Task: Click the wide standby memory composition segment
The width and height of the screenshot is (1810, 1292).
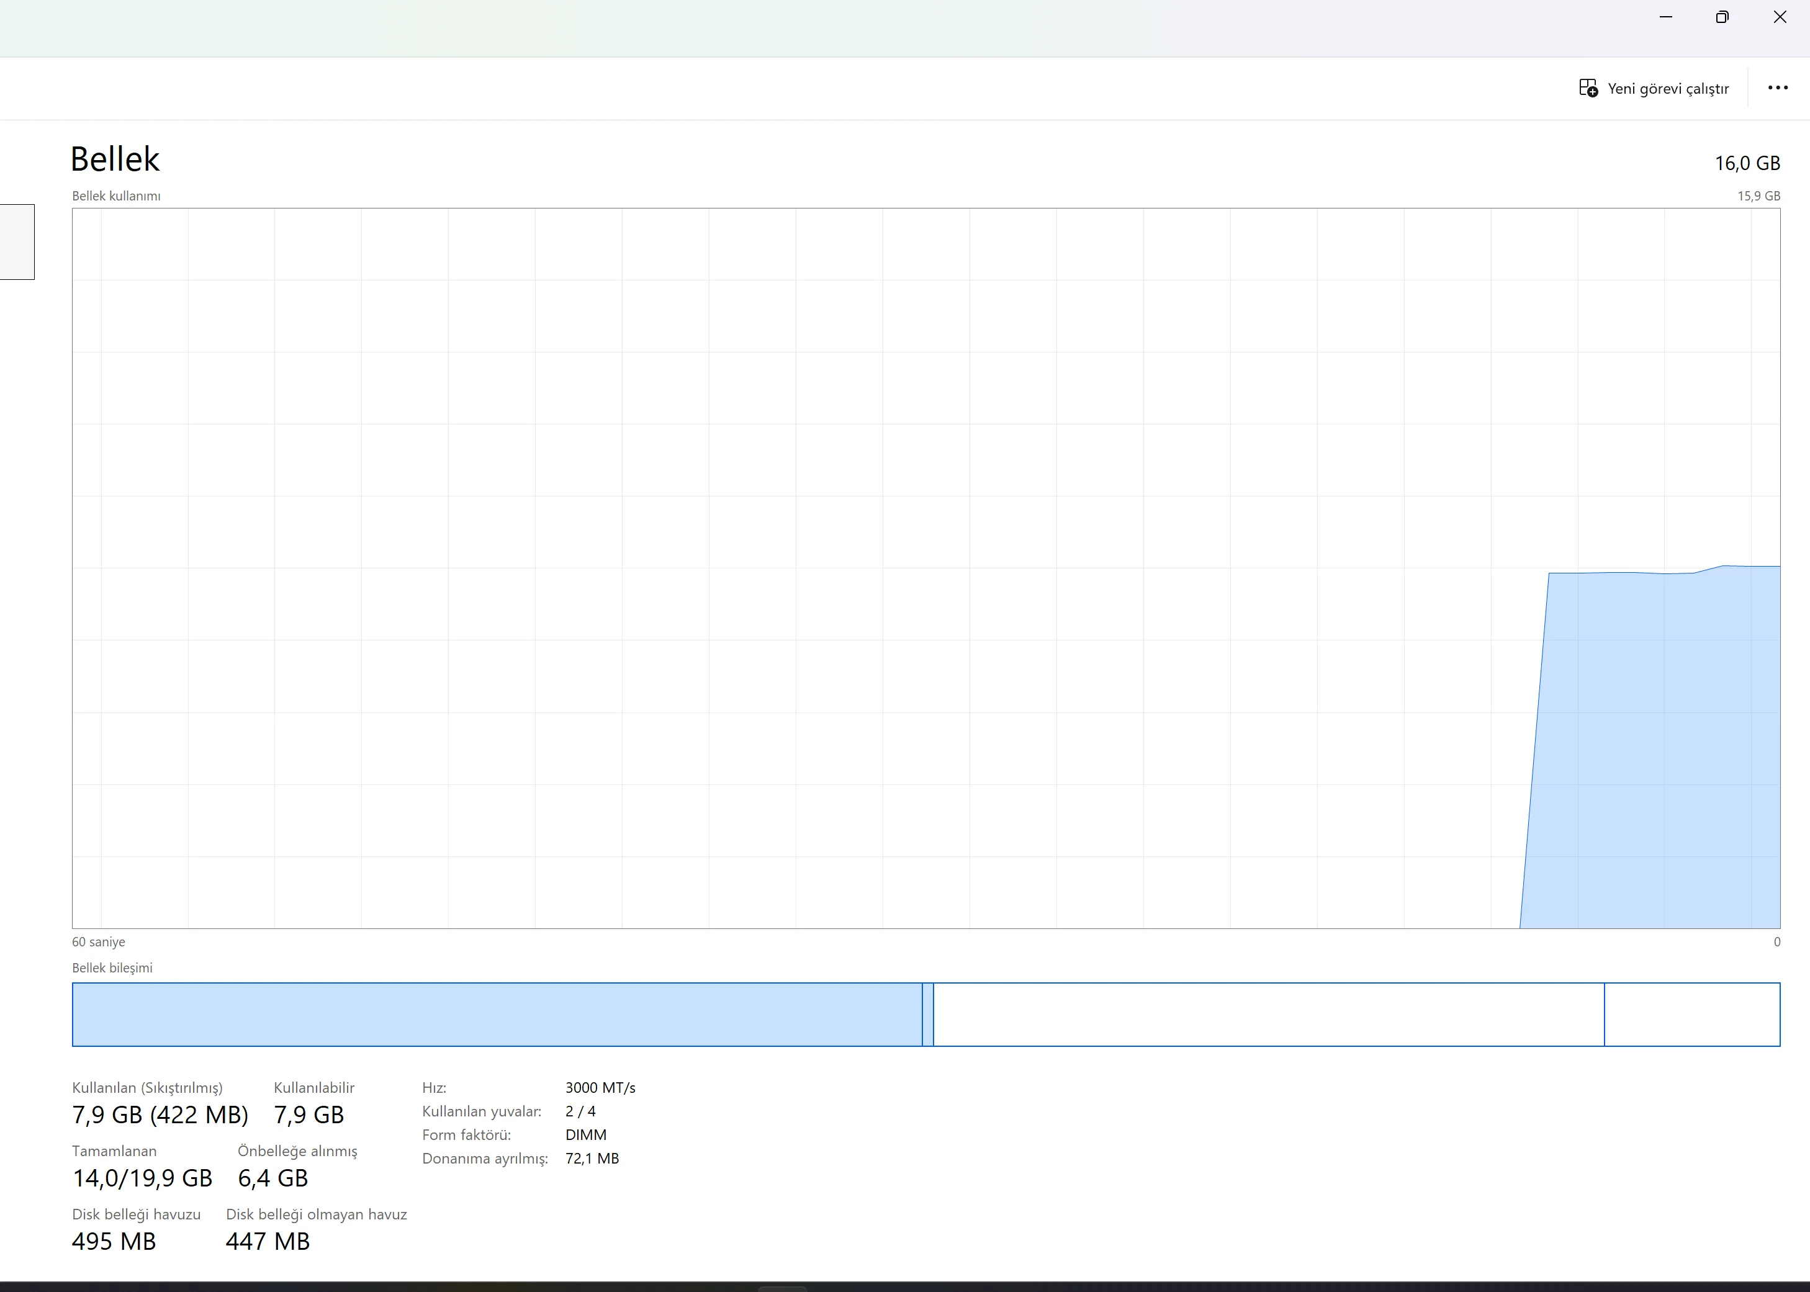Action: [1268, 1015]
